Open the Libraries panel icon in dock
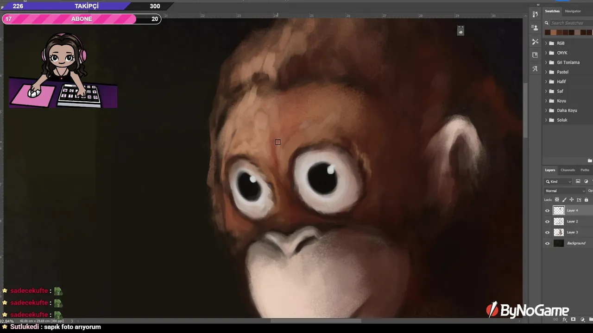This screenshot has height=333, width=593. 535,55
